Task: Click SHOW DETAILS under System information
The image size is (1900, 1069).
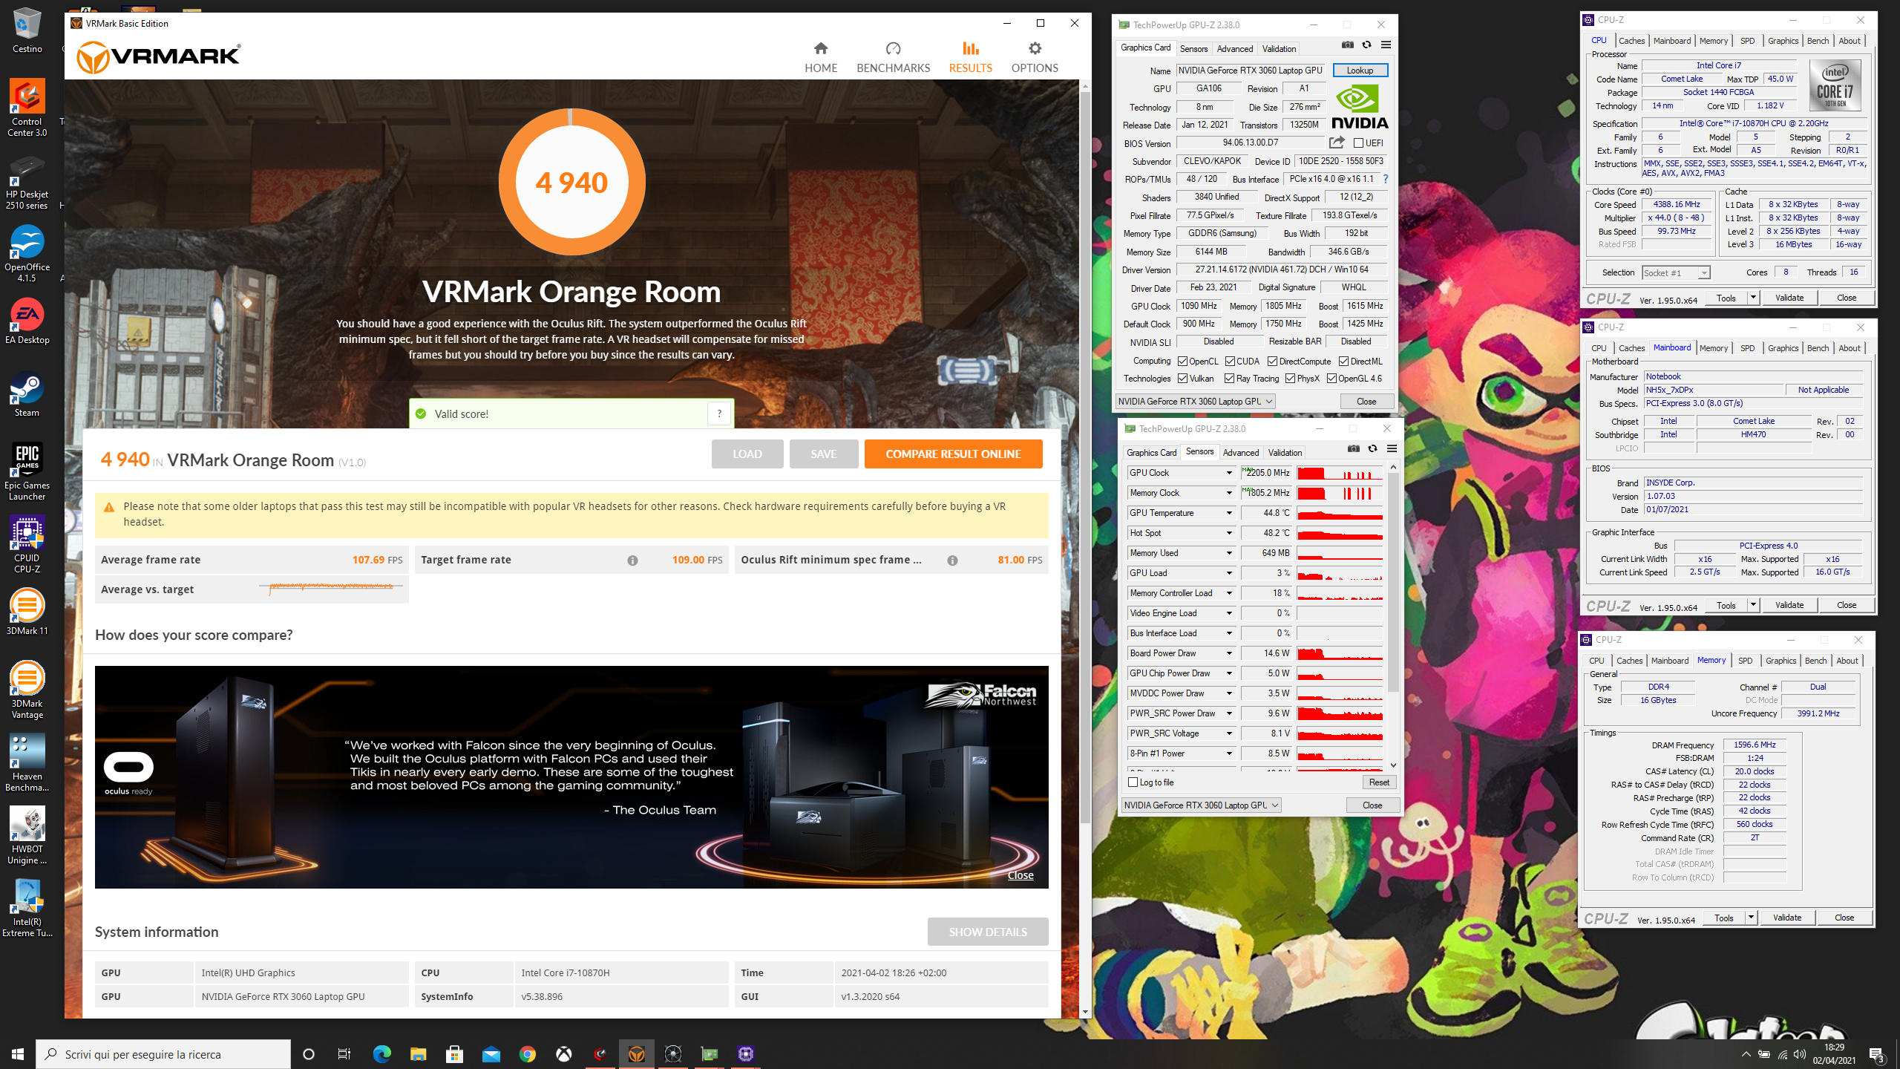Action: pos(988,932)
